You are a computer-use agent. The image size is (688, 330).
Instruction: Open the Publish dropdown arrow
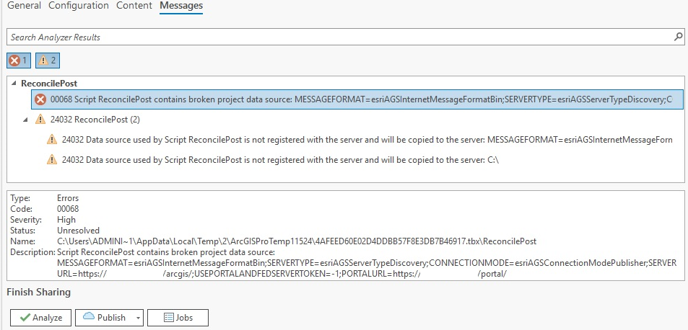(138, 318)
